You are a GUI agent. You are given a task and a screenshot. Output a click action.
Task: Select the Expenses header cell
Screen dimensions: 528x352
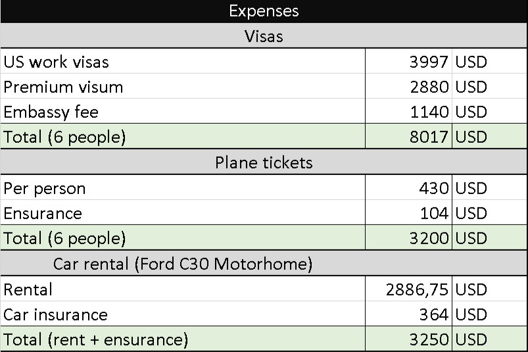tap(264, 11)
